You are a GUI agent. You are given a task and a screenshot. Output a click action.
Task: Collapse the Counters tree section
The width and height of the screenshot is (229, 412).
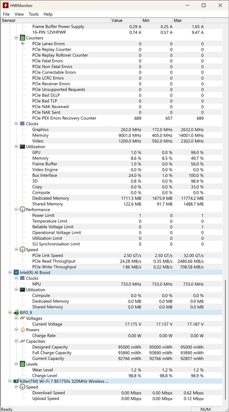(x=16, y=38)
